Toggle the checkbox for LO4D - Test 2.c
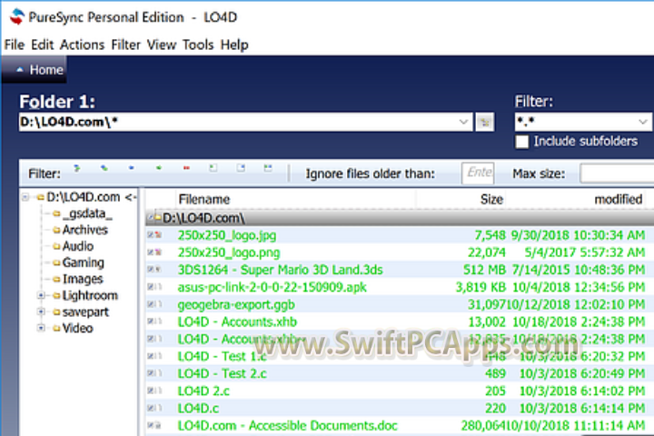 (151, 373)
